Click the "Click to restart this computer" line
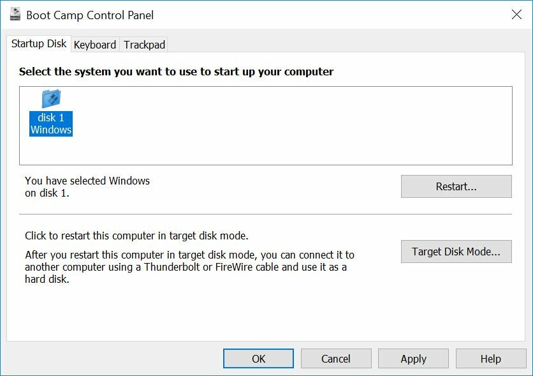This screenshot has width=533, height=376. point(136,236)
